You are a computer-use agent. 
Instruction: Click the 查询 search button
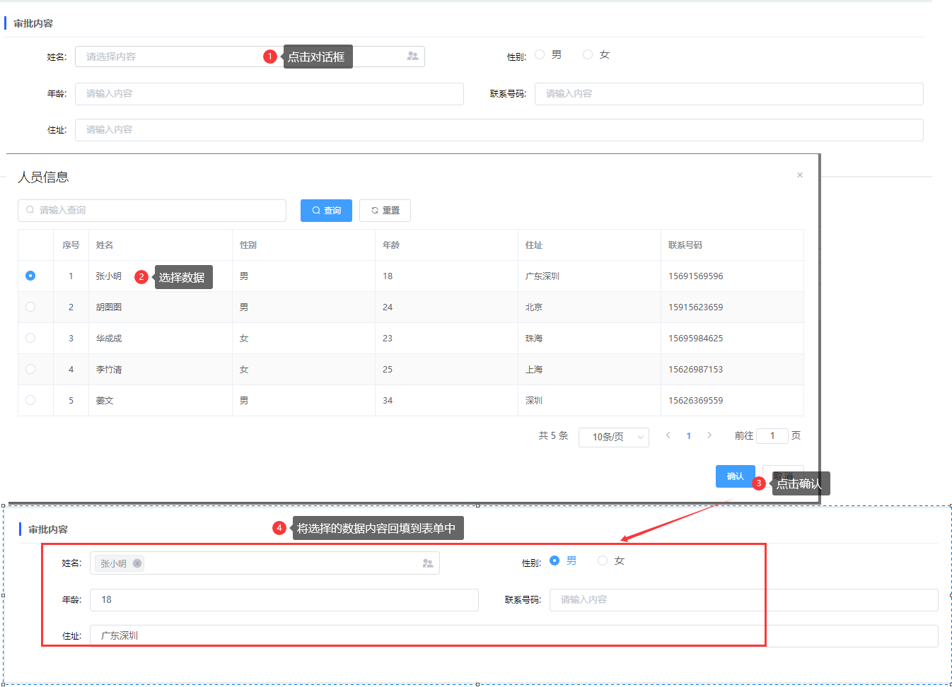click(326, 211)
